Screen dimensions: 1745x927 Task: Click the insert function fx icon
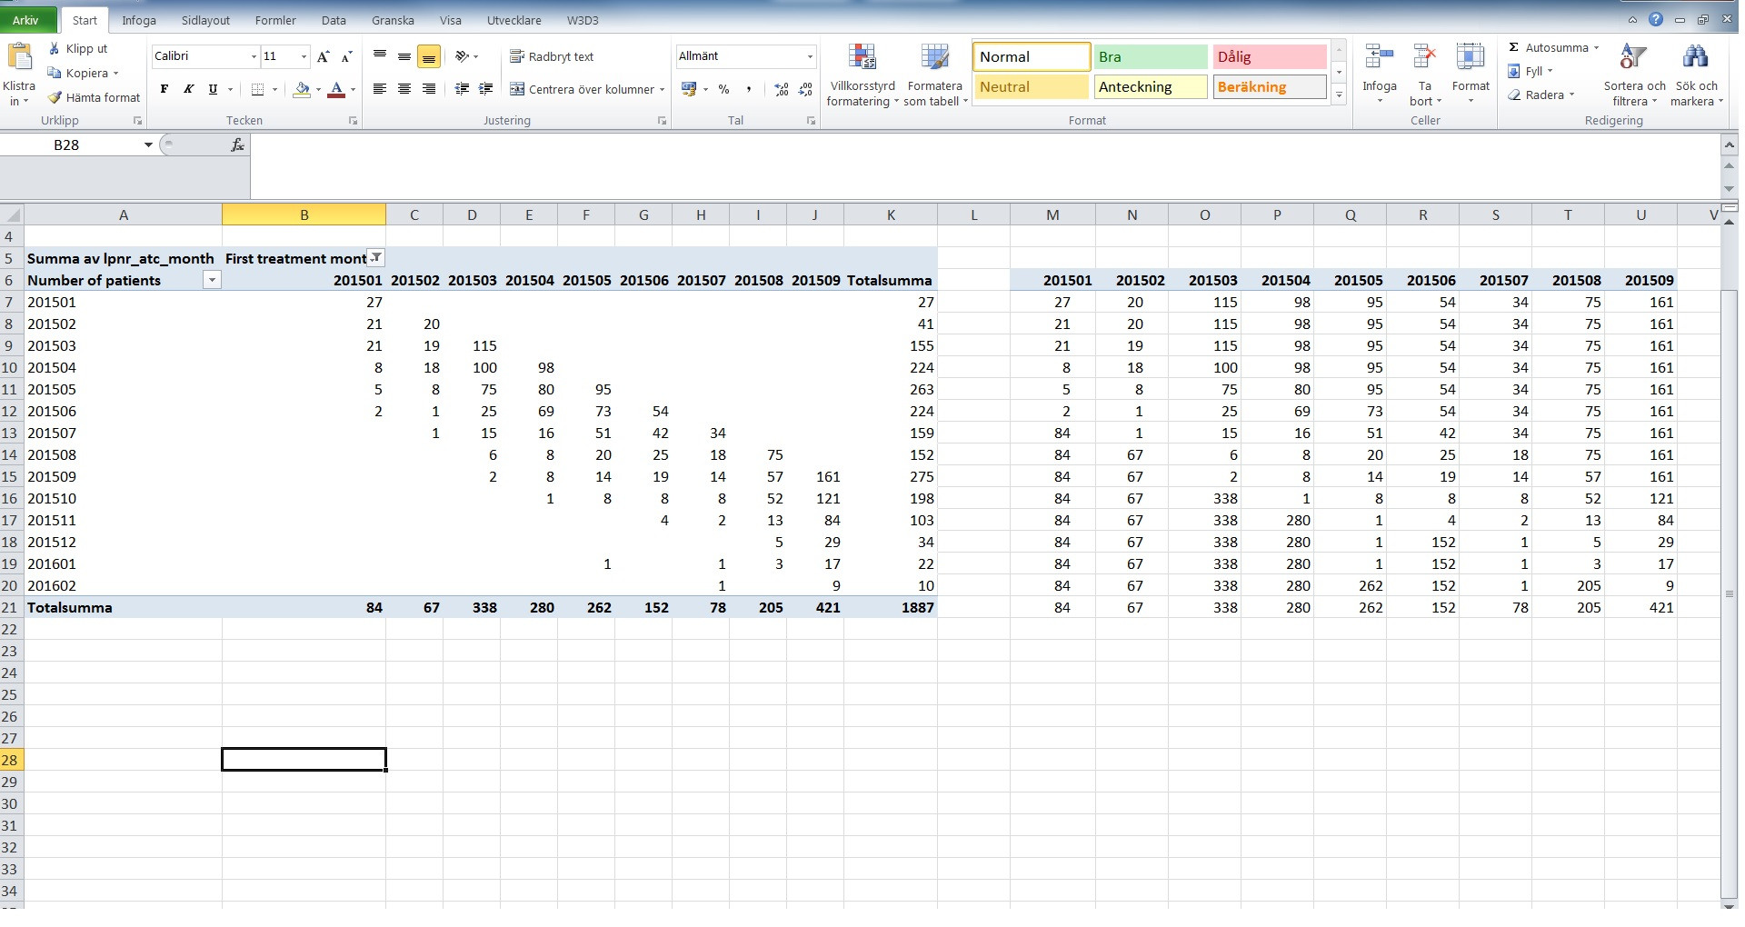click(237, 145)
